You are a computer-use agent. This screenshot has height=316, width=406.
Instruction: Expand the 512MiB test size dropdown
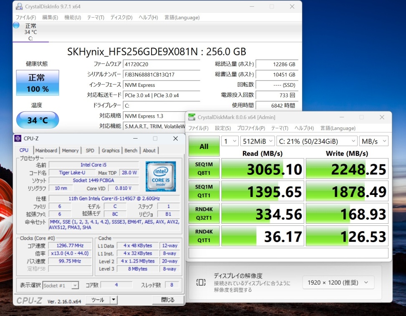click(x=257, y=141)
